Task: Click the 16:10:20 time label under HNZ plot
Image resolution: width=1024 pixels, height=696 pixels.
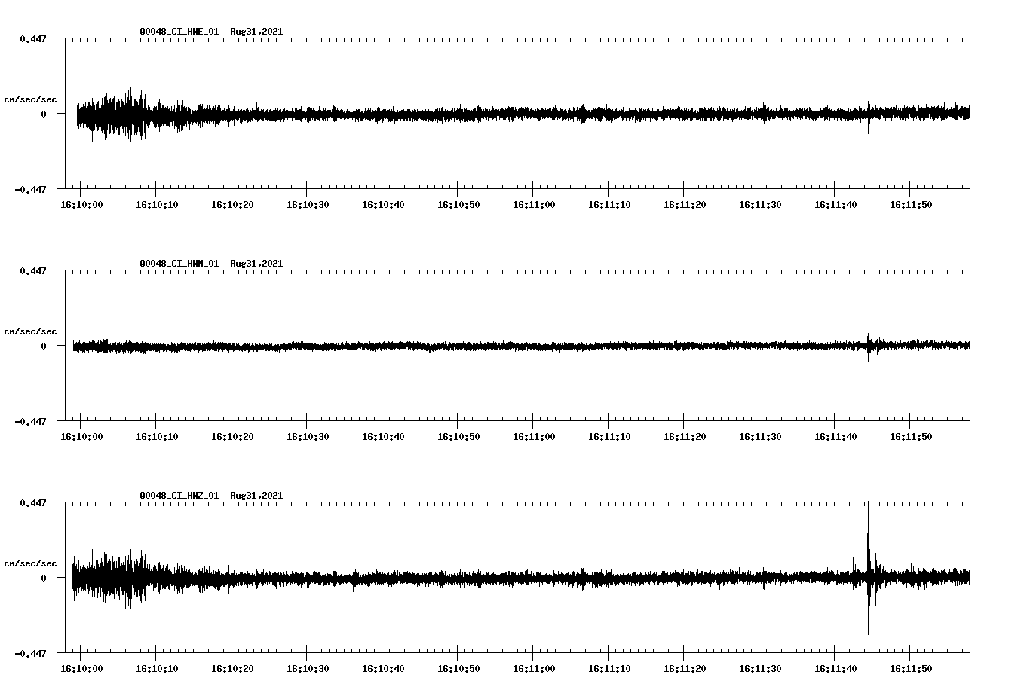Action: coord(232,669)
